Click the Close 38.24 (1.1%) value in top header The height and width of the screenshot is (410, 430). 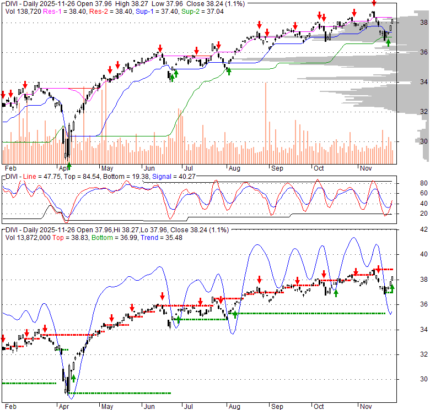point(216,4)
